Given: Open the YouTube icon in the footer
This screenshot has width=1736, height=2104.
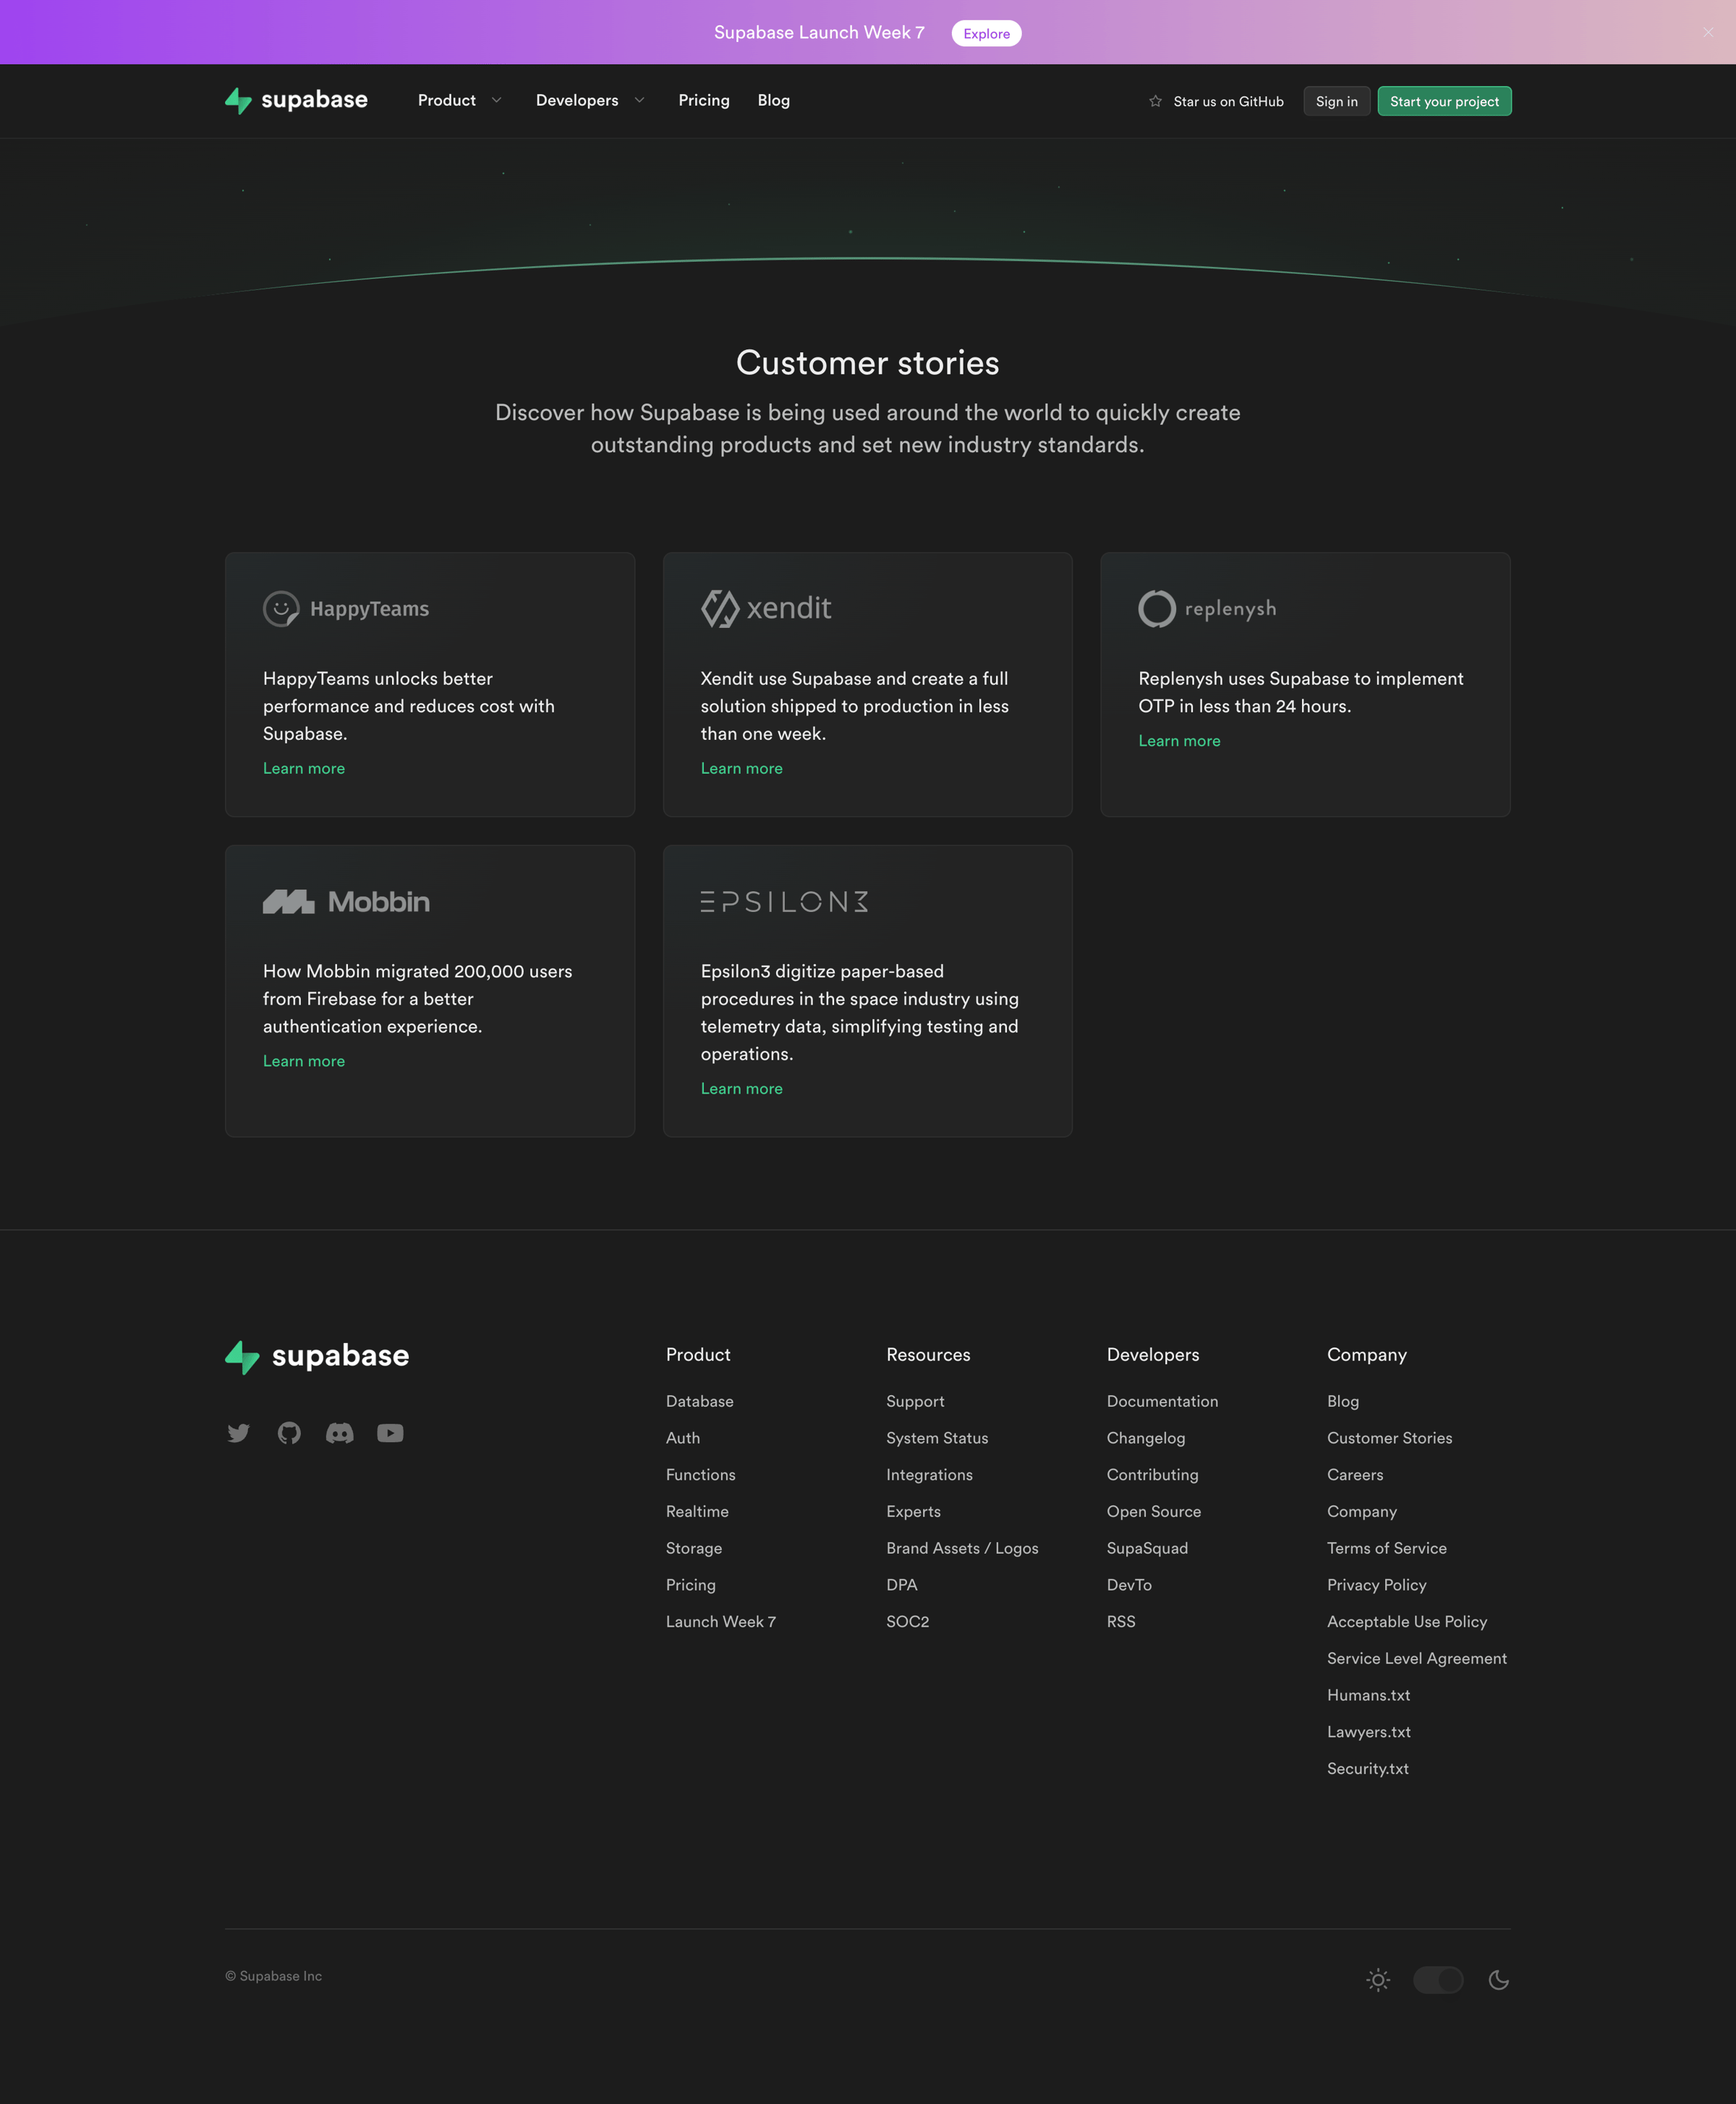Looking at the screenshot, I should point(390,1433).
